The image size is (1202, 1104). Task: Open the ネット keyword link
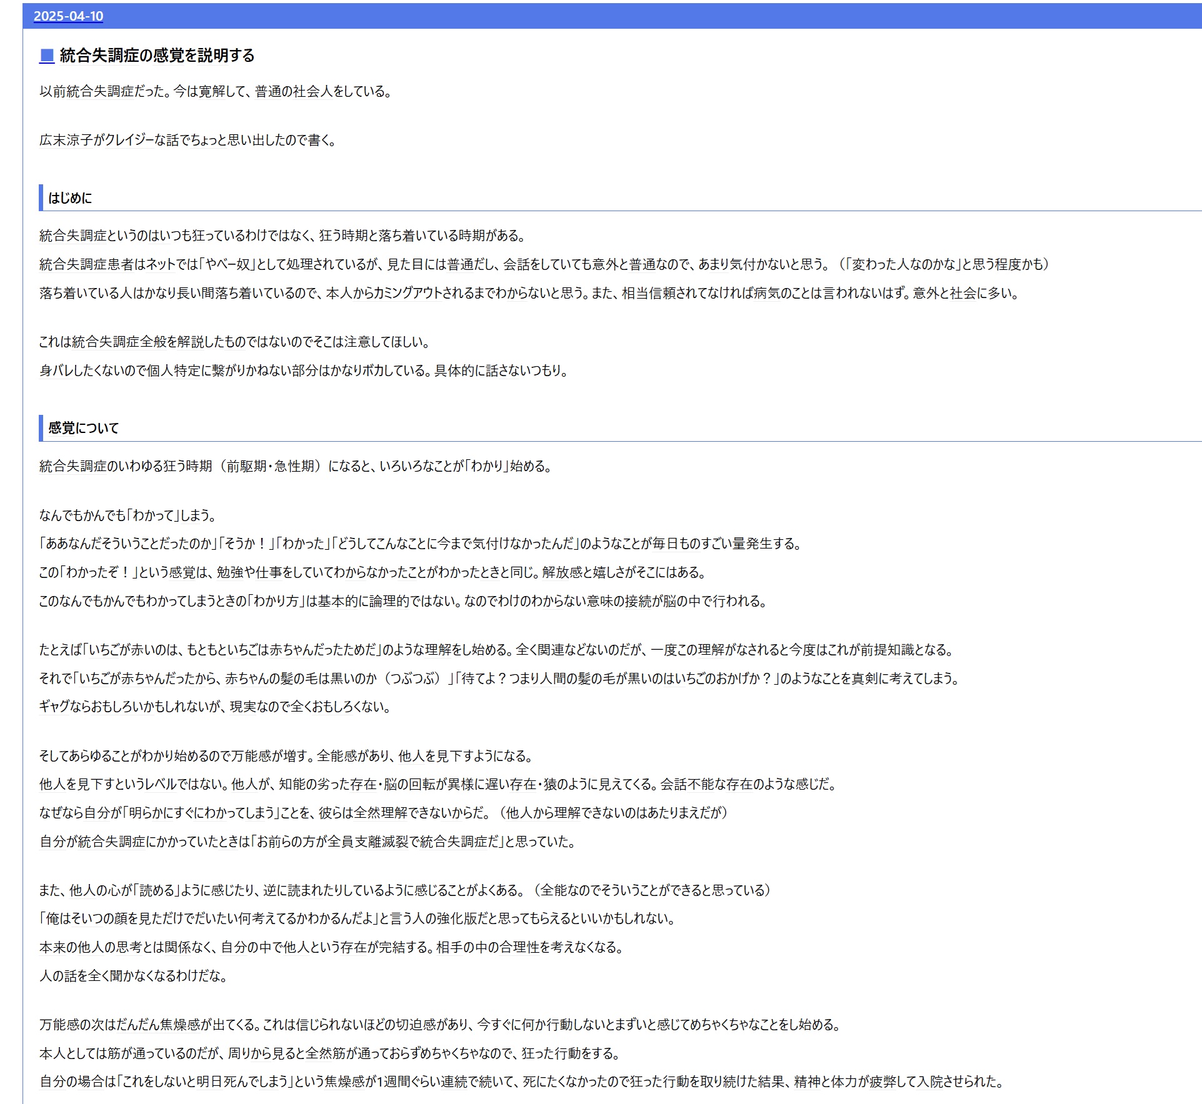(x=161, y=264)
